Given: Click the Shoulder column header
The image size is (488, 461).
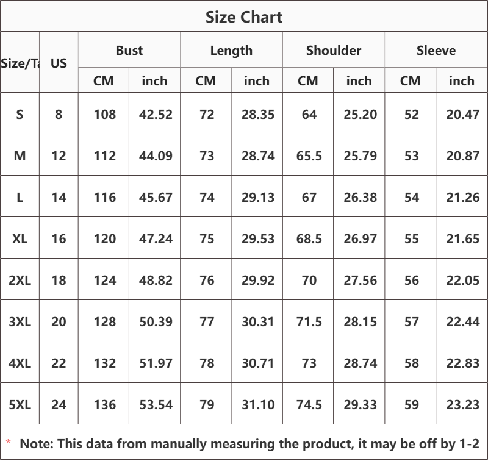Looking at the screenshot, I should 334,51.
